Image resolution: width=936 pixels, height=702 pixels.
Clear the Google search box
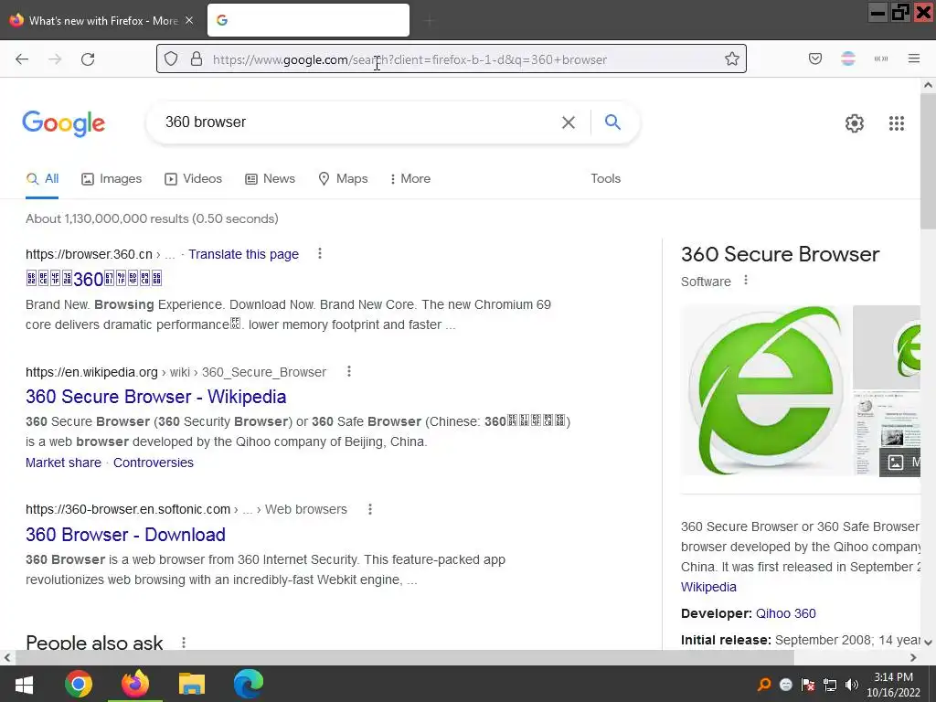pyautogui.click(x=569, y=122)
